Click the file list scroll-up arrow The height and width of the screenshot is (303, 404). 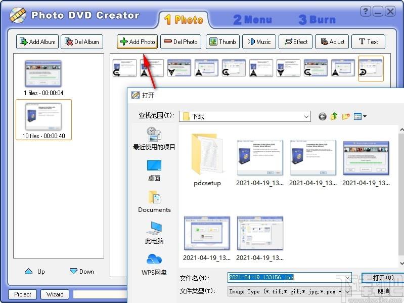[x=401, y=130]
